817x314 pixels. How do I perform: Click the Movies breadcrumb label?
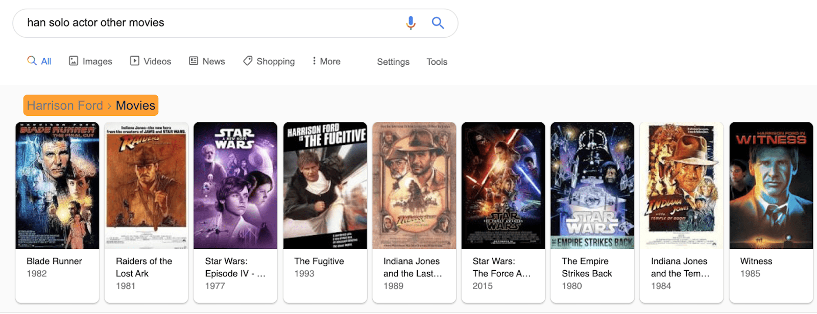coord(135,105)
